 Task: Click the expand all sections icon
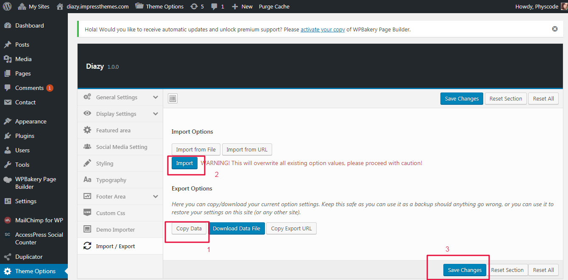coord(173,98)
